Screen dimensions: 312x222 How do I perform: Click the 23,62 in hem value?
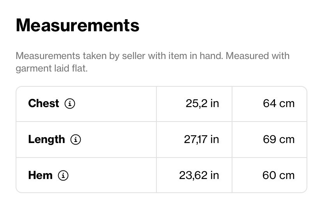[199, 175]
